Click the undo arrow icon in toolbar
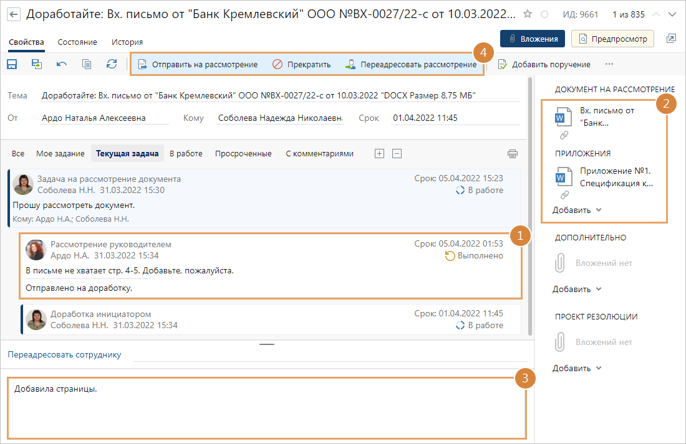Screen dimensions: 686x444 [62, 64]
